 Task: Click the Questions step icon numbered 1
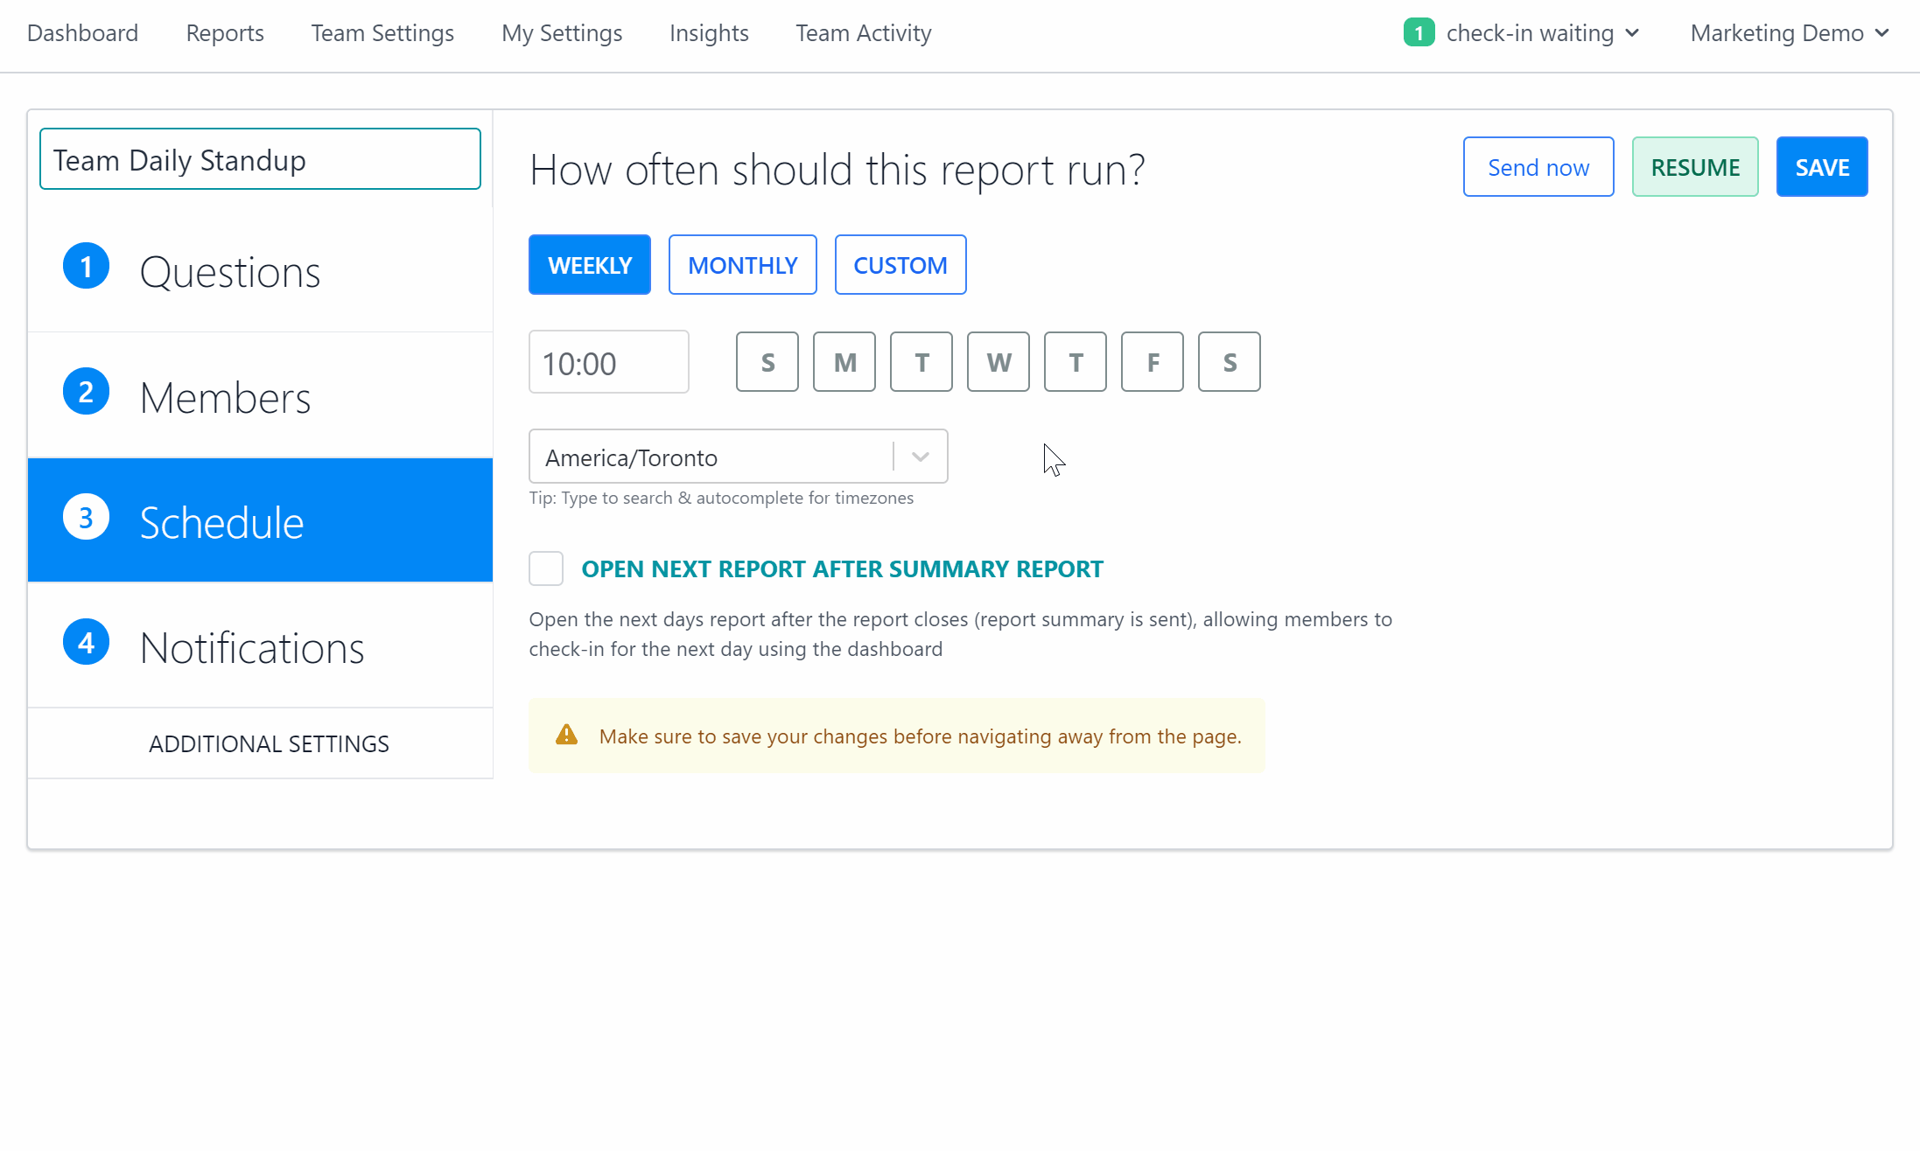86,266
